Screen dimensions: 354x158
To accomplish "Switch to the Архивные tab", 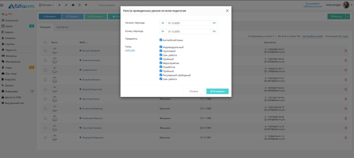I will point(62,27).
